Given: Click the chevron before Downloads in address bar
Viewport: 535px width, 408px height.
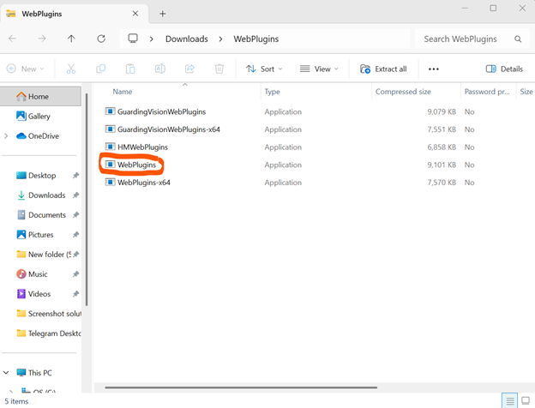Looking at the screenshot, I should pyautogui.click(x=152, y=39).
